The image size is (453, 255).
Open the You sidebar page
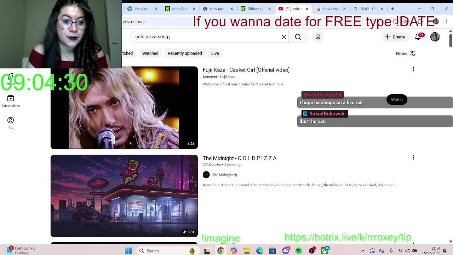pos(11,123)
